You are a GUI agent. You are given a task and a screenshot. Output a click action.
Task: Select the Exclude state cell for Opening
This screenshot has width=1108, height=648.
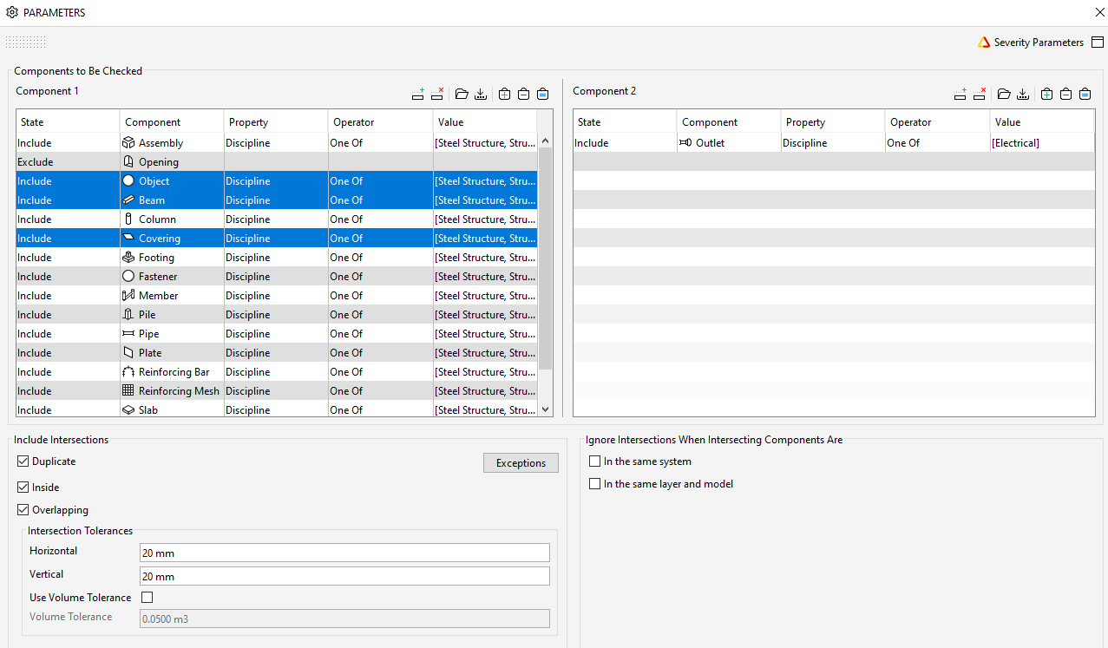point(68,162)
